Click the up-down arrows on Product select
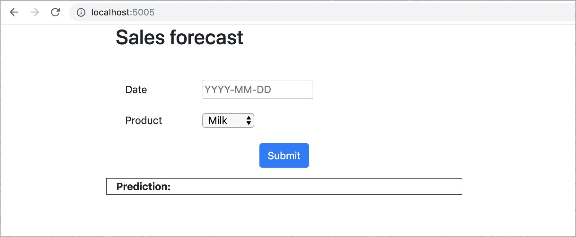 coord(249,120)
